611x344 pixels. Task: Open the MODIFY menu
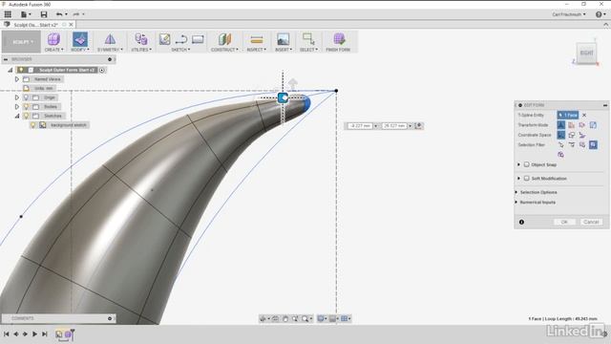pos(80,50)
